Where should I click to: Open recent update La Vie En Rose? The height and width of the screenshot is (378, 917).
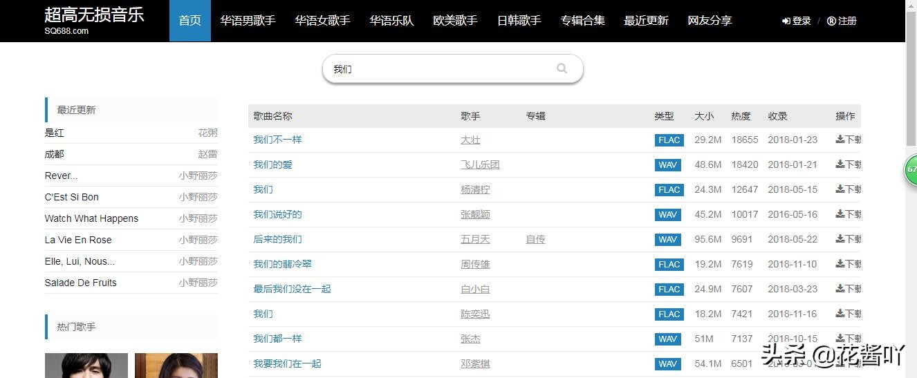[x=78, y=240]
